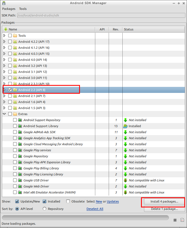Click Delete 1 package button

pyautogui.click(x=164, y=209)
